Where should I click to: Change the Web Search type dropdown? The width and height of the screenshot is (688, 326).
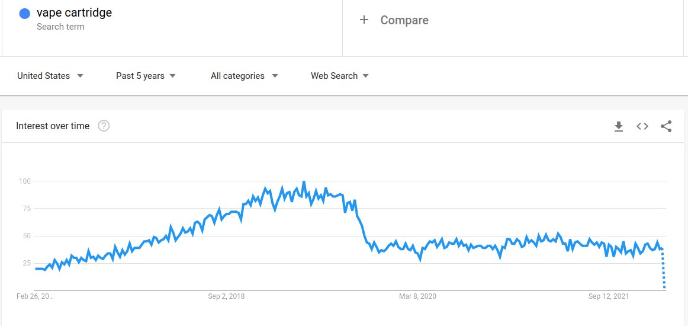[339, 76]
